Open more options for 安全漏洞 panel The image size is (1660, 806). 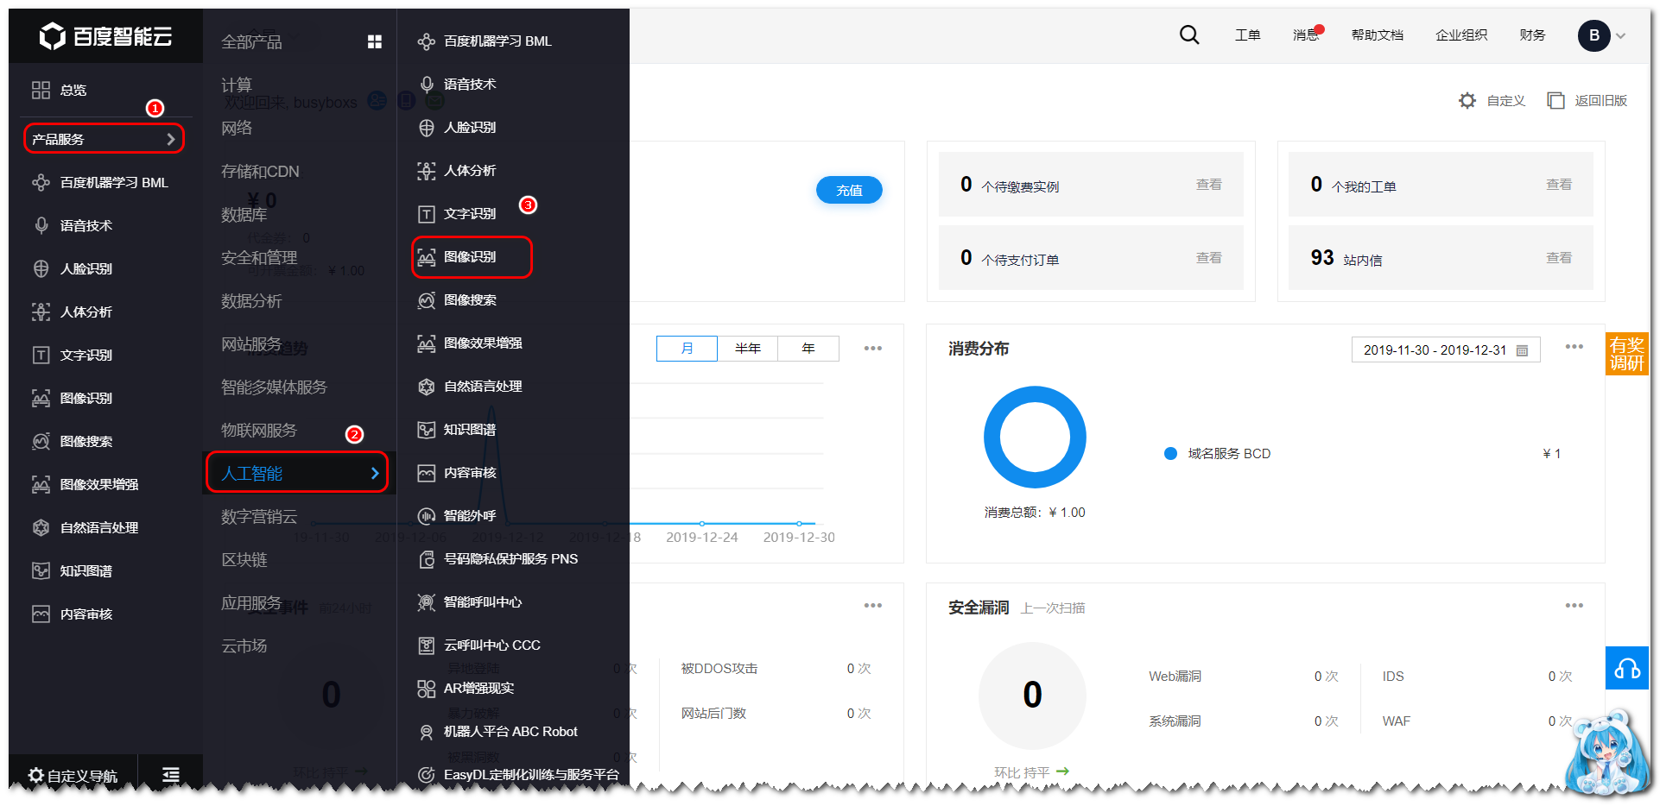pyautogui.click(x=1574, y=605)
